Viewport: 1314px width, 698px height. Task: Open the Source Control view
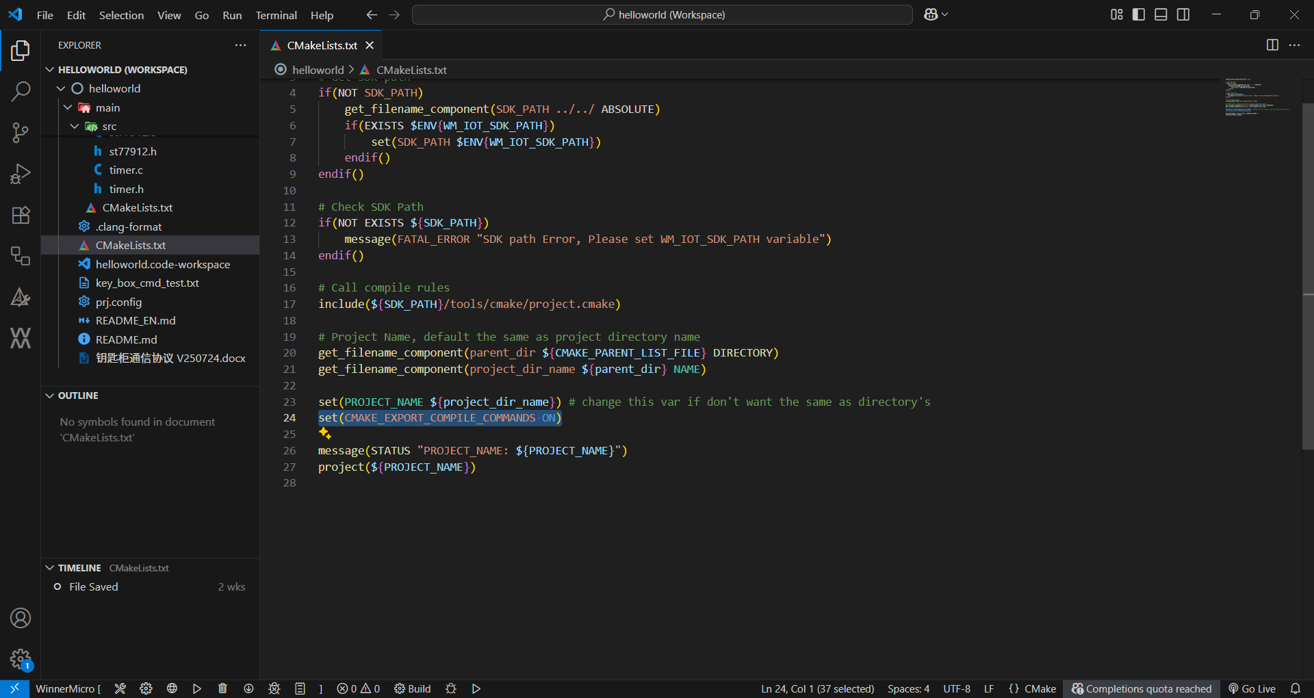[x=21, y=132]
